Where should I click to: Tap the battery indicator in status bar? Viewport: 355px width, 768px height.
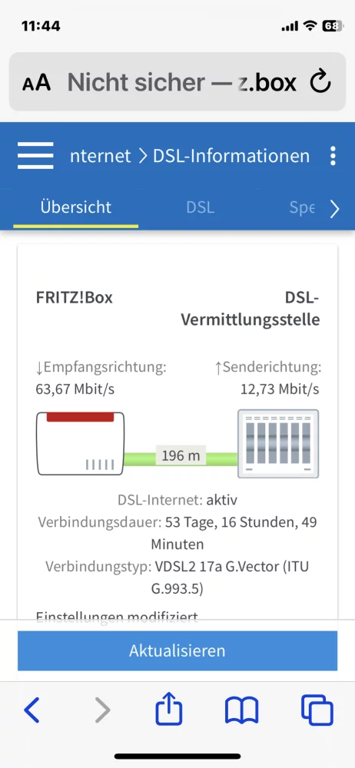[x=333, y=26]
